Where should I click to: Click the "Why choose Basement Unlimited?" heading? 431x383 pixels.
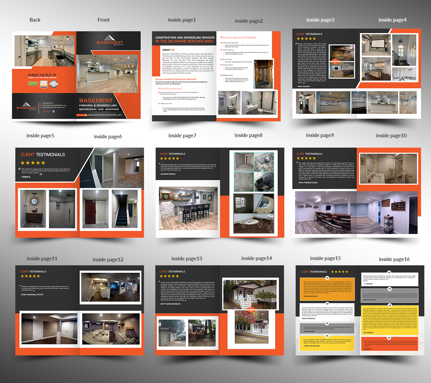(238, 38)
